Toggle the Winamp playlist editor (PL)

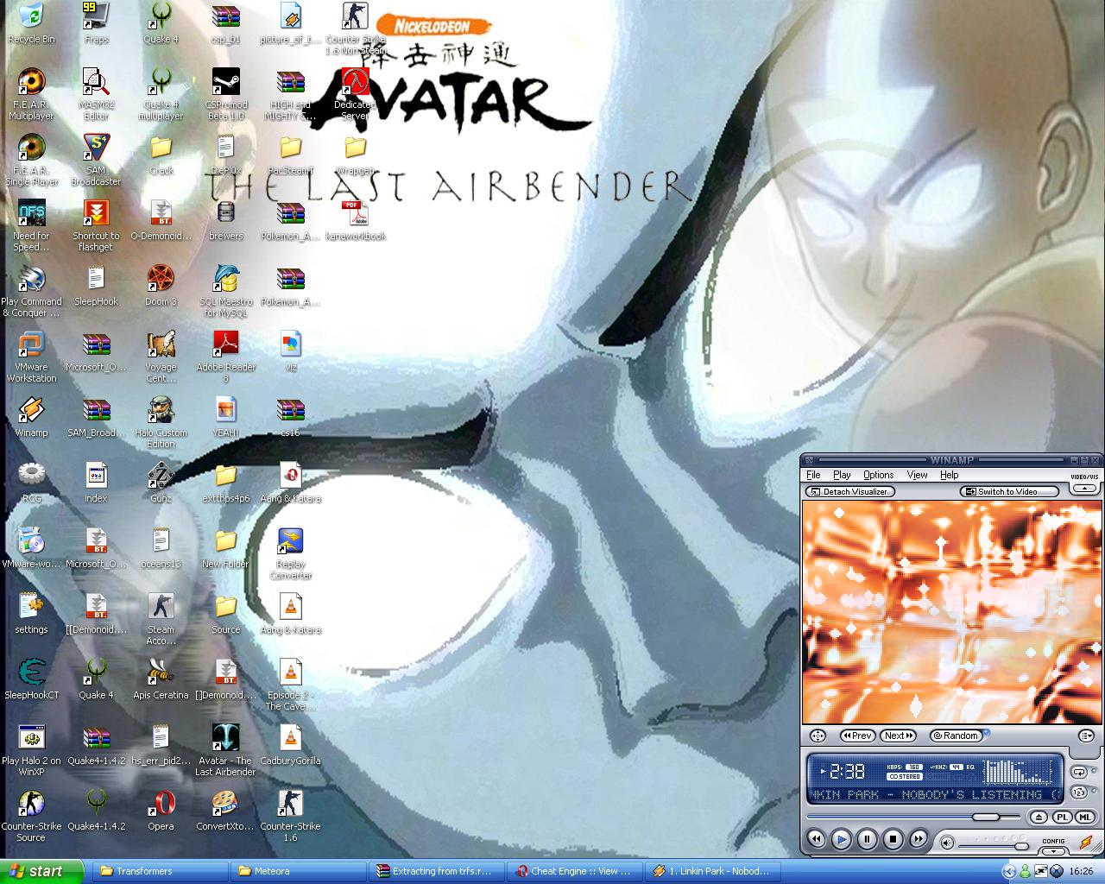click(x=1063, y=817)
